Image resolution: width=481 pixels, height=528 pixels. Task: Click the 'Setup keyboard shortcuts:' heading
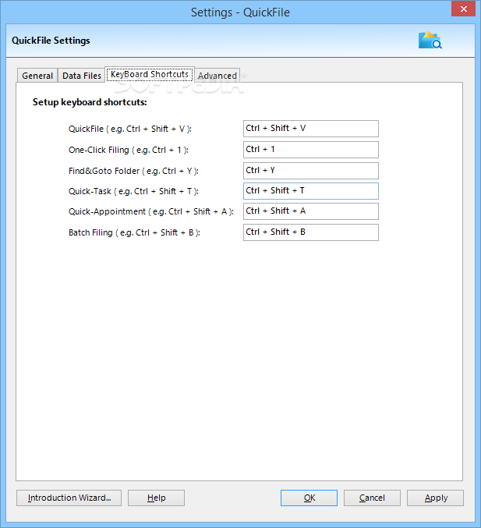(x=90, y=102)
